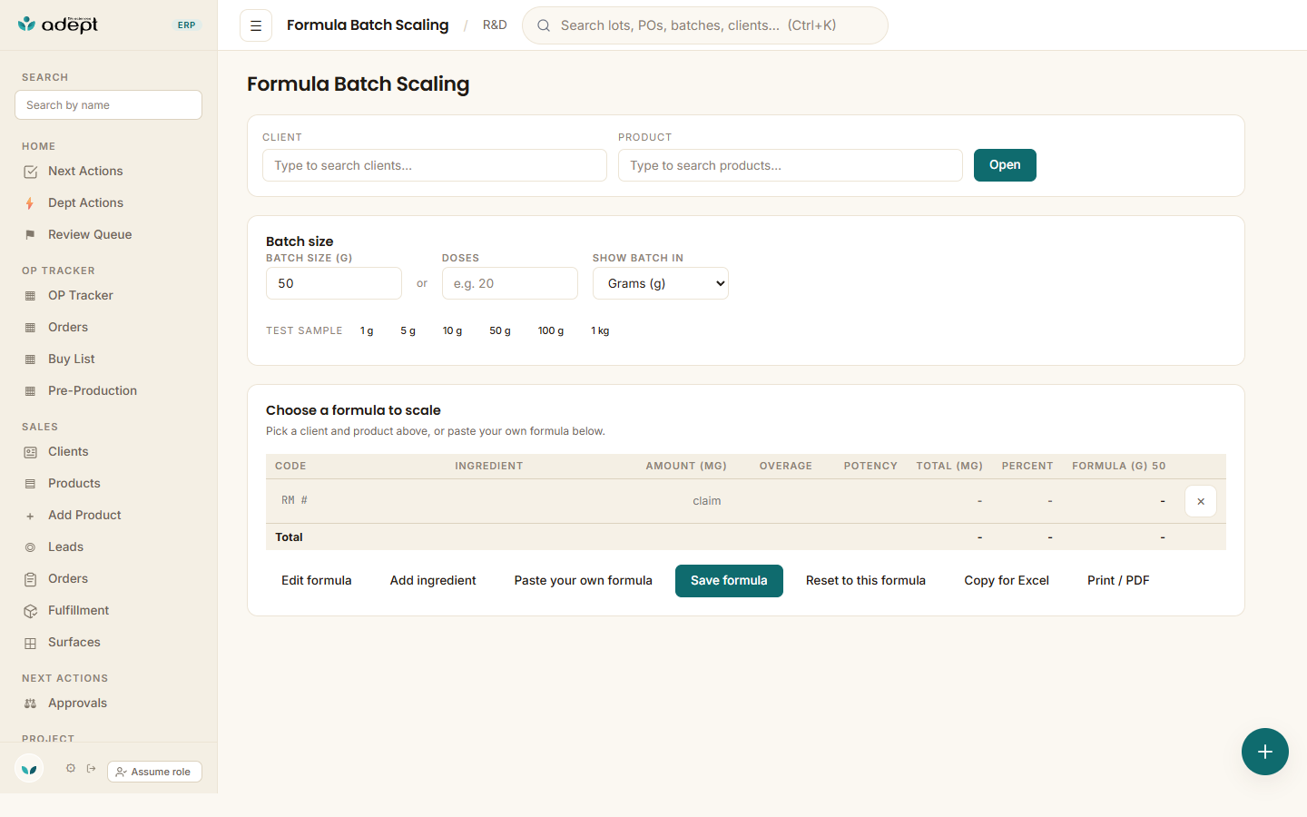Viewport: 1307px width, 817px height.
Task: Open the Product search combo box
Action: (x=791, y=165)
